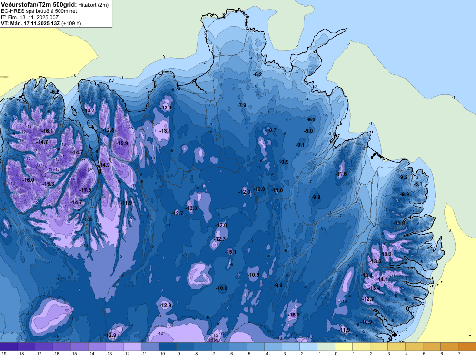Screen dimensions: 476x356
Task: Click the -14.9 temperature label
Action: click(x=104, y=165)
